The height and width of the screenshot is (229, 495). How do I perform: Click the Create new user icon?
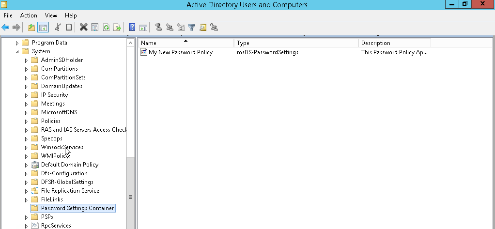click(158, 28)
